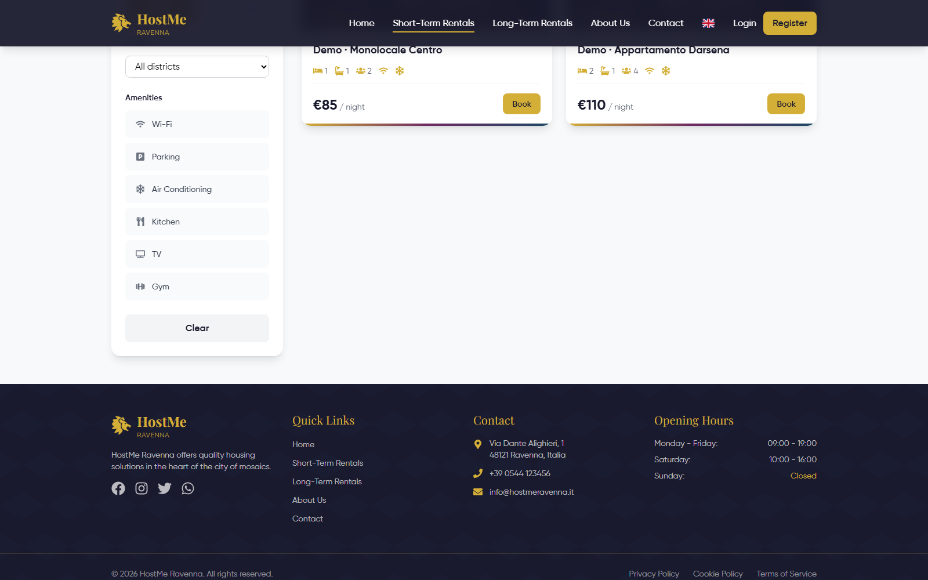Book the Monolocale Centro at €85
928x580 pixels.
521,104
